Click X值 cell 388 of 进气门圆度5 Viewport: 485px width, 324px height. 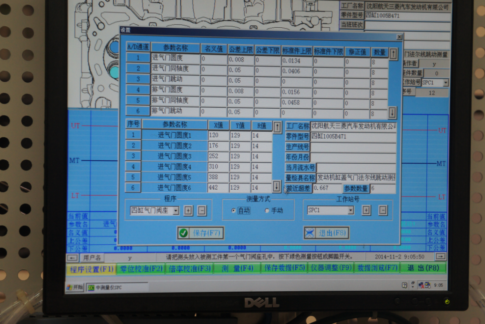[x=218, y=177]
